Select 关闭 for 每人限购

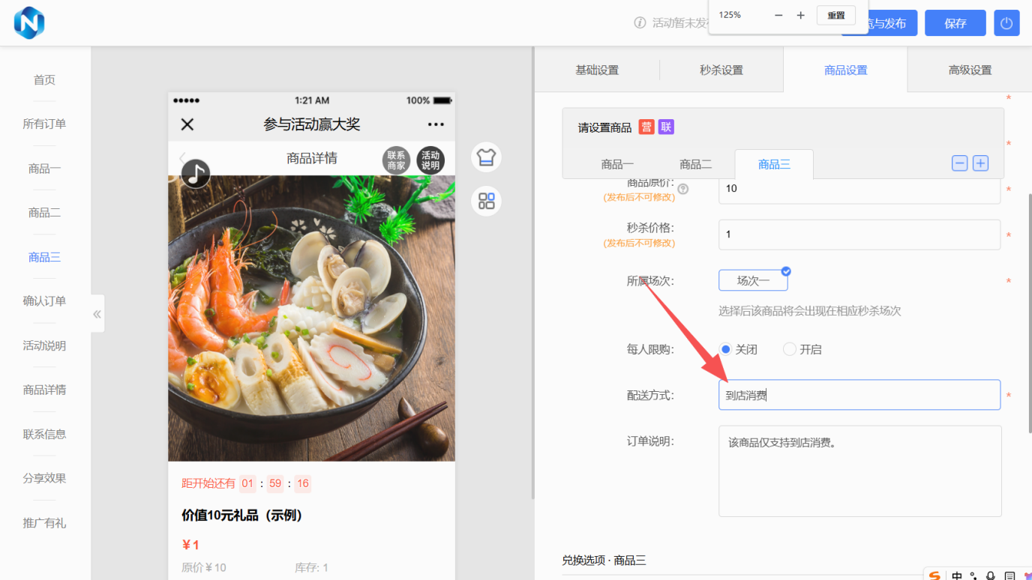(x=725, y=349)
